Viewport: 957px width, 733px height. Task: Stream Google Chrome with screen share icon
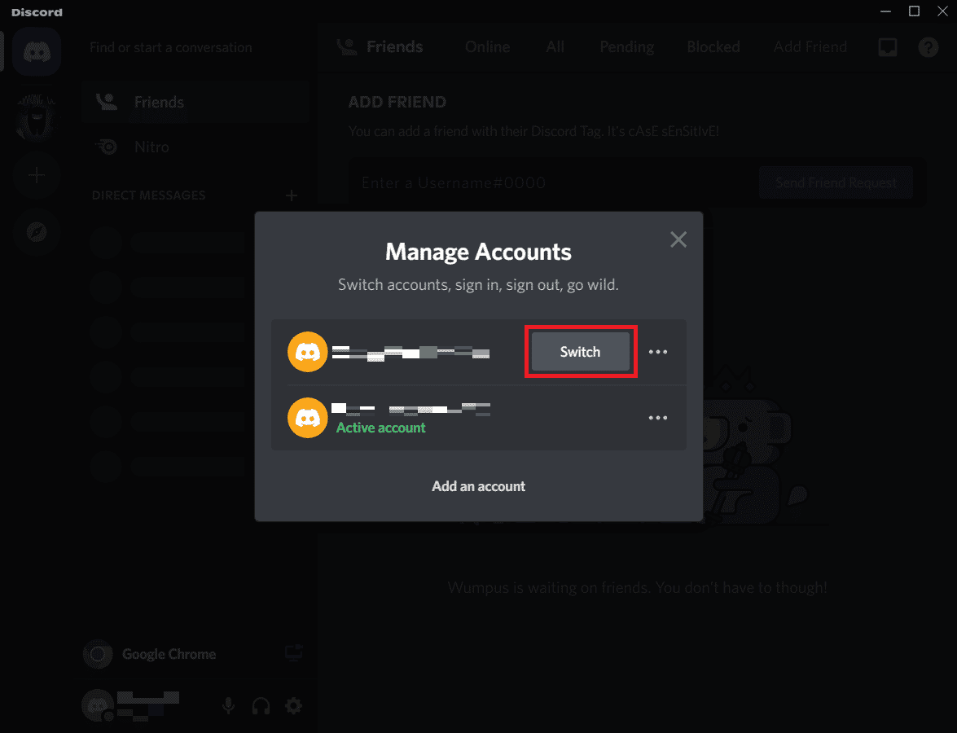294,653
